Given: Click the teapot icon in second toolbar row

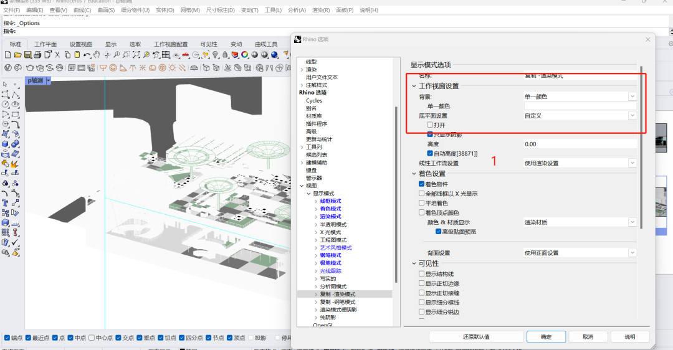Looking at the screenshot, I should (30, 68).
